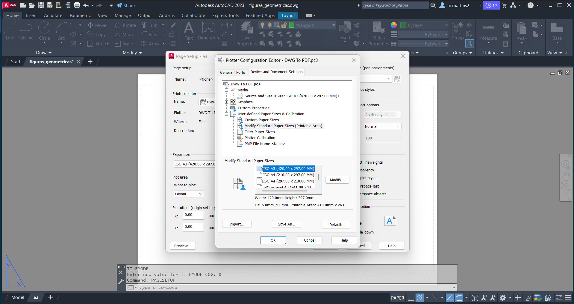574x304 pixels.
Task: Click the Measure ruler tool in Utilities
Action: pyautogui.click(x=488, y=32)
